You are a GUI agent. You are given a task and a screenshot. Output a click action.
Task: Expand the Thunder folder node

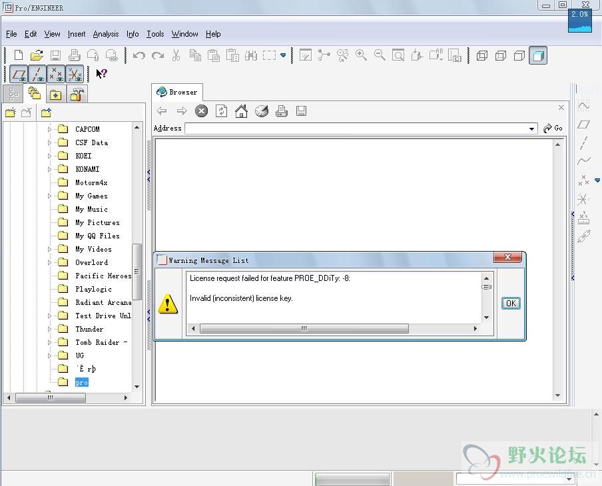click(49, 329)
